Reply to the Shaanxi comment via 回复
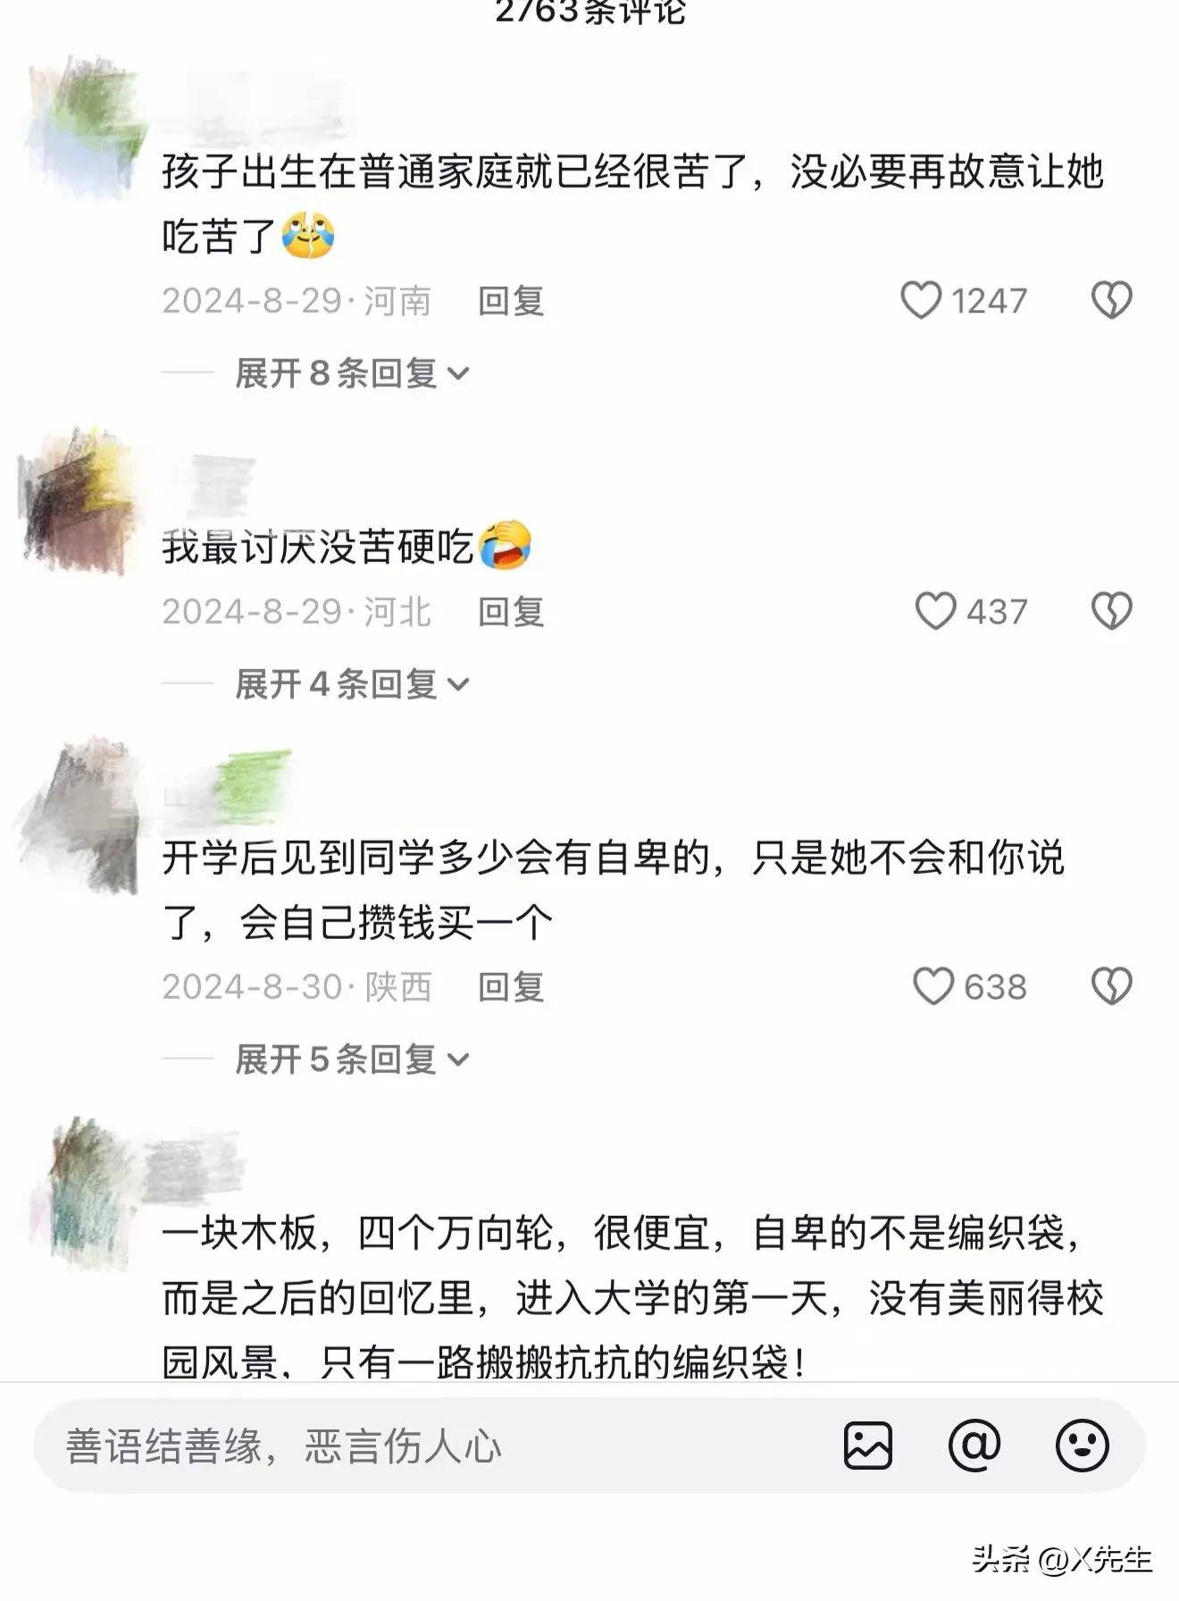 (511, 986)
